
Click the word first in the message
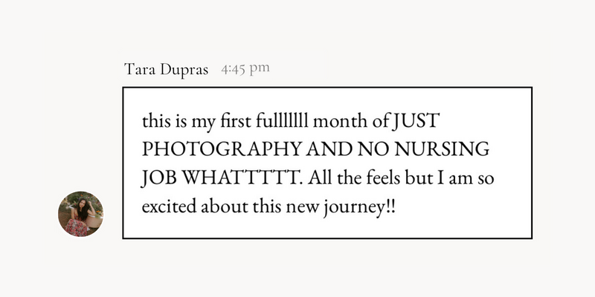coord(235,121)
